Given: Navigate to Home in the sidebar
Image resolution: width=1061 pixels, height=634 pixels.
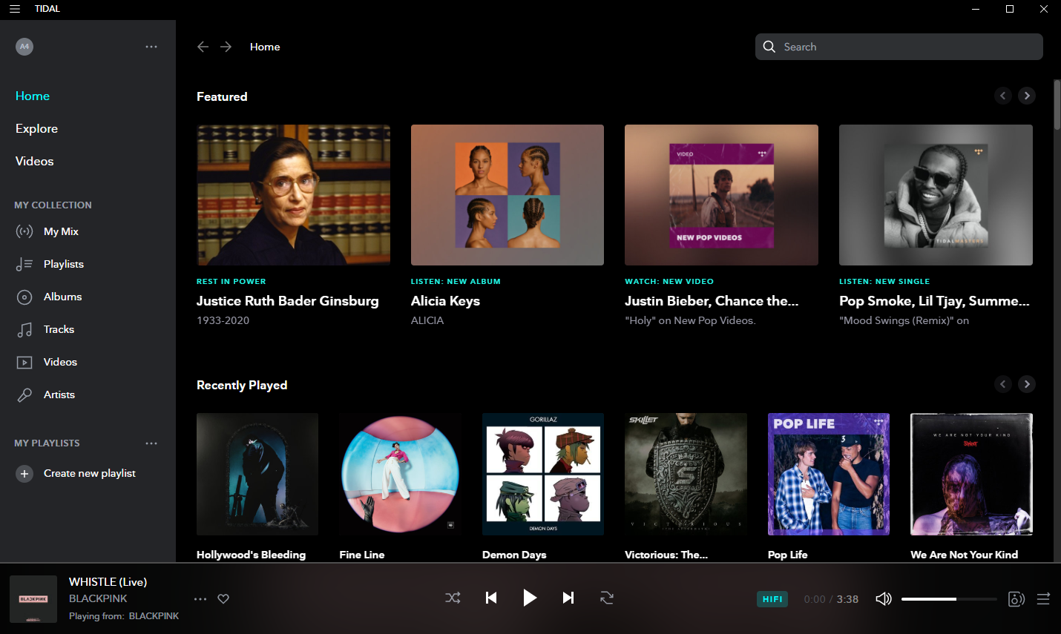Looking at the screenshot, I should point(33,96).
